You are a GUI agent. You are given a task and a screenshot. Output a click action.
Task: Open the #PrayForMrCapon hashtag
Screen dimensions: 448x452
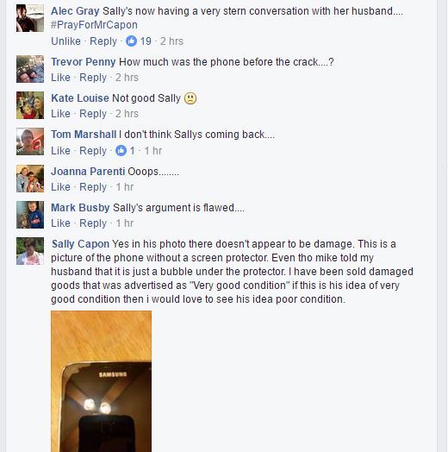94,25
